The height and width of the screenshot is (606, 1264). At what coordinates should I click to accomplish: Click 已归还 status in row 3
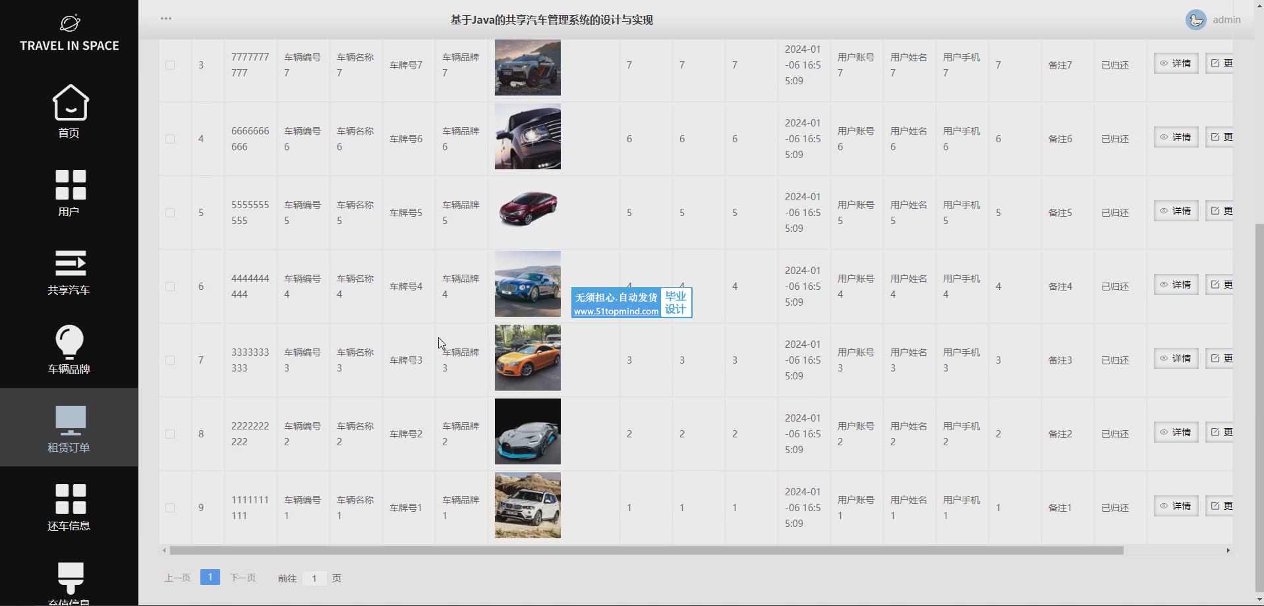pos(1115,65)
